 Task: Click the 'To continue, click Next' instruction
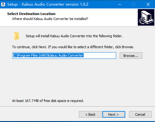[x=73, y=47]
